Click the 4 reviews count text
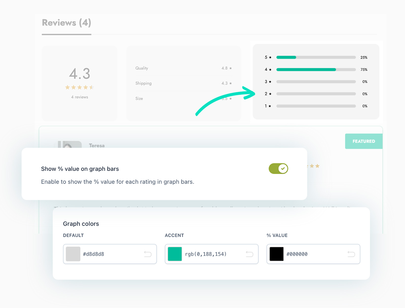405x308 pixels. (x=80, y=97)
